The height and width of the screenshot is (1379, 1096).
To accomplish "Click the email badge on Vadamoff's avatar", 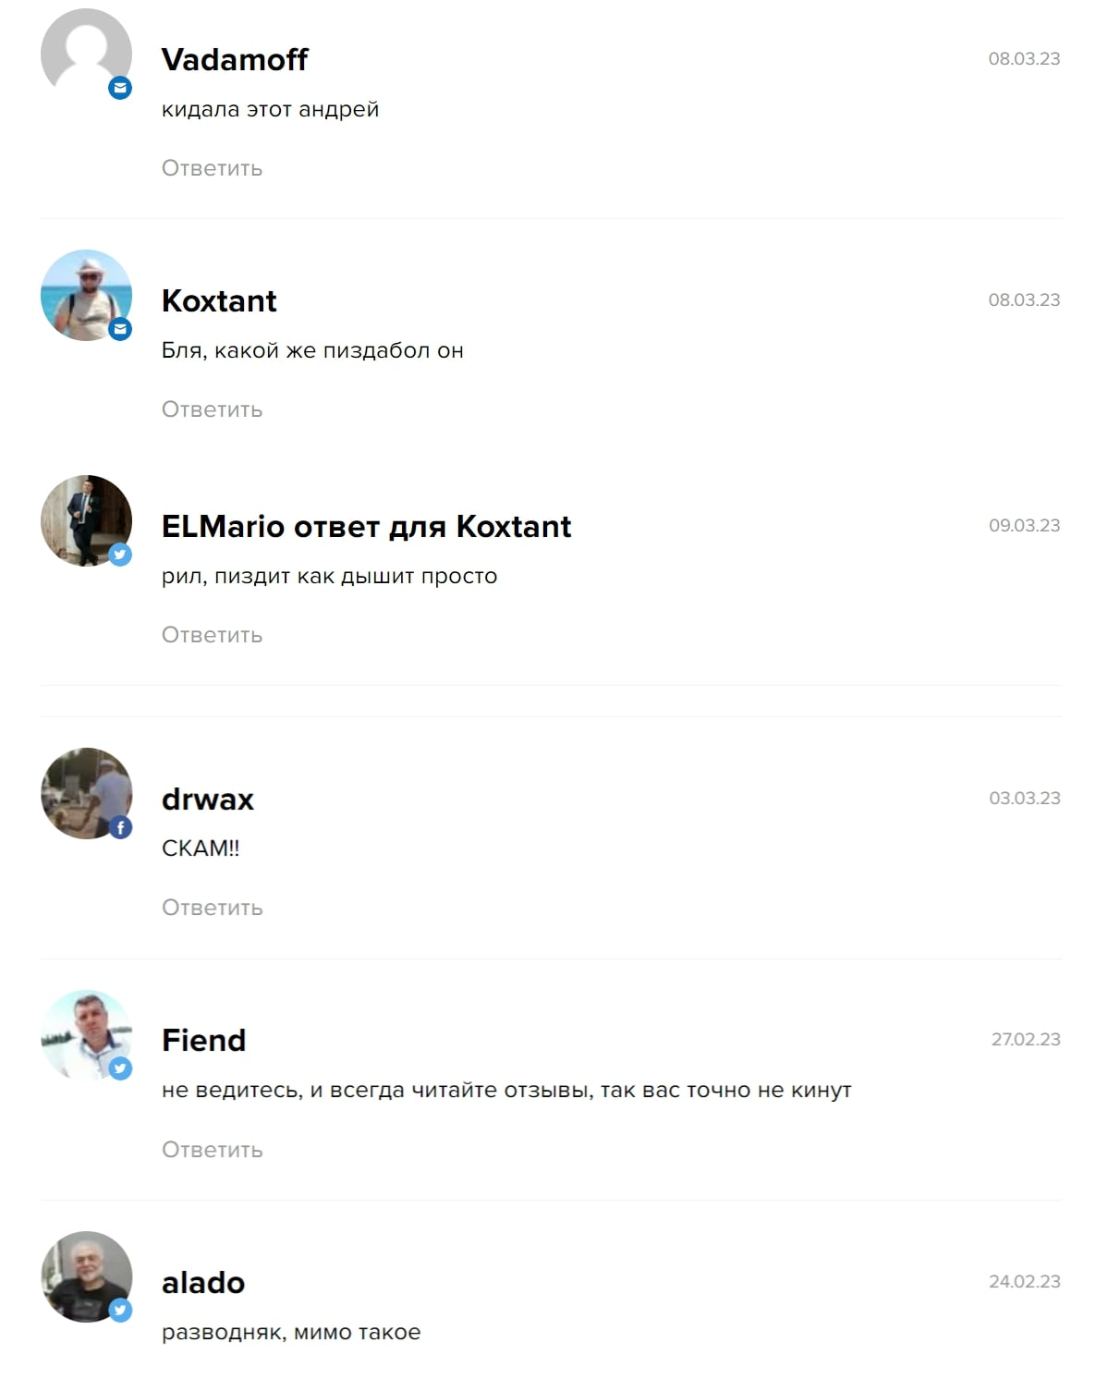I will (x=120, y=88).
